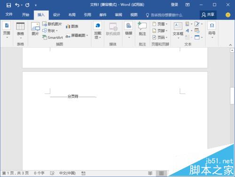The image size is (235, 177).
Task: Insert WordArt from the Text group
Action: click(x=188, y=31)
